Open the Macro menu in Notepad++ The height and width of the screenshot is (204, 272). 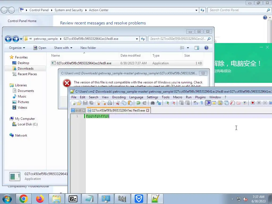[x=178, y=97]
